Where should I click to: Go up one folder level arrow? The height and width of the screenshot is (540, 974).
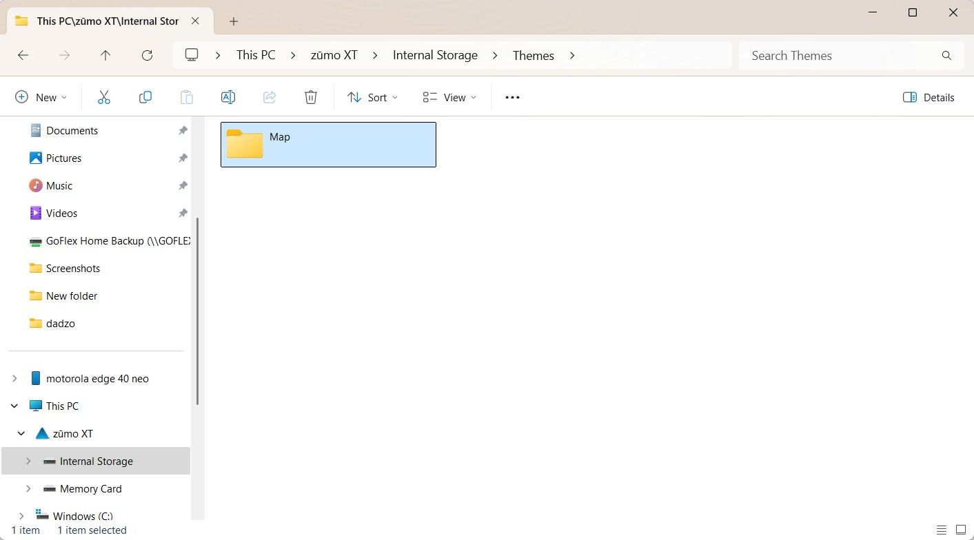pyautogui.click(x=105, y=56)
